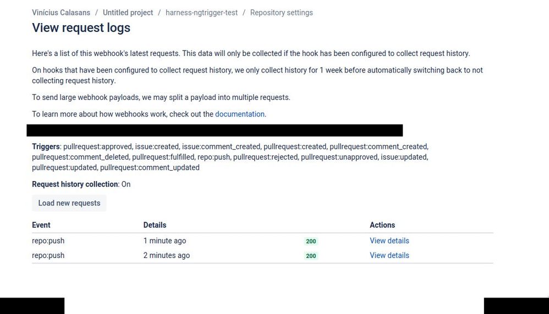The width and height of the screenshot is (549, 314).
Task: Select the repo:push event from 2 minutes ago
Action: click(48, 255)
